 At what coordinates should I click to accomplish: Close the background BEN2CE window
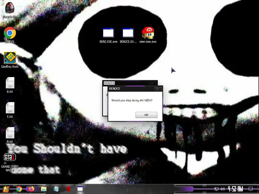pyautogui.click(x=152, y=84)
